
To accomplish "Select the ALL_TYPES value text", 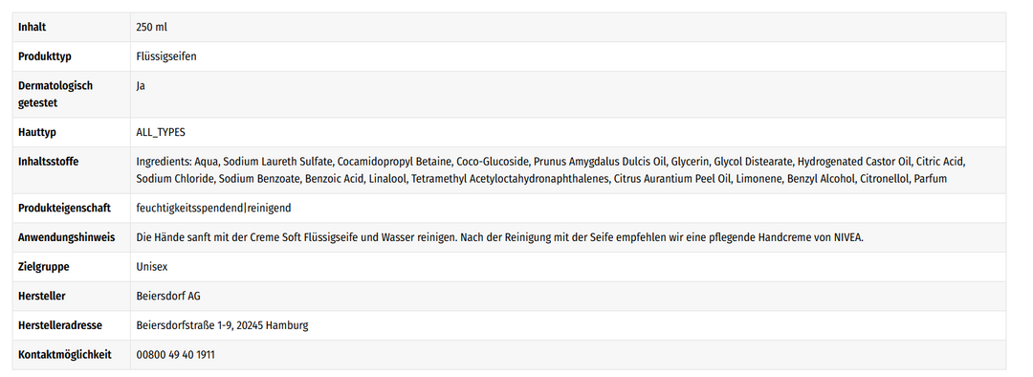I will [x=161, y=132].
